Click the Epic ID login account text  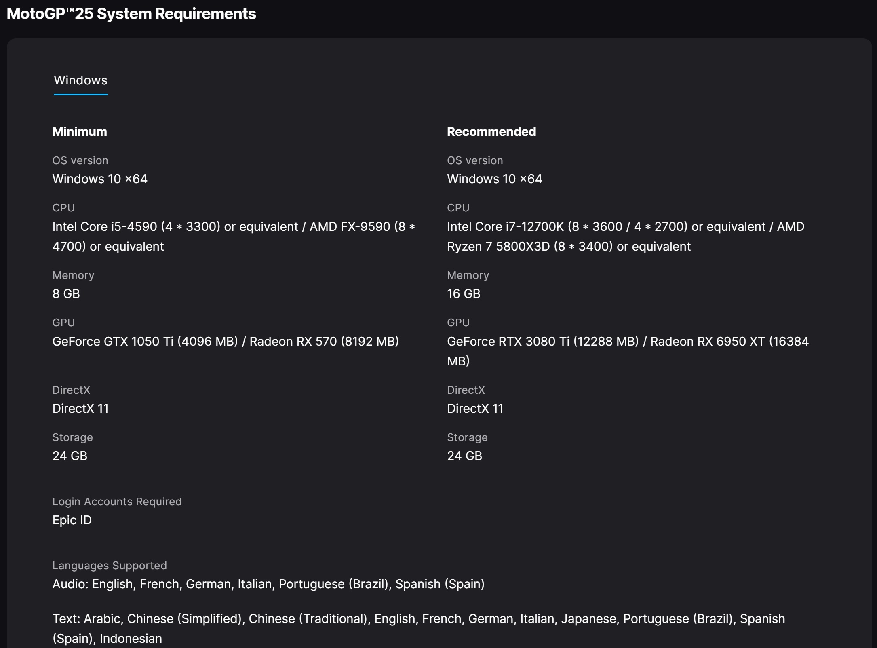pos(72,520)
